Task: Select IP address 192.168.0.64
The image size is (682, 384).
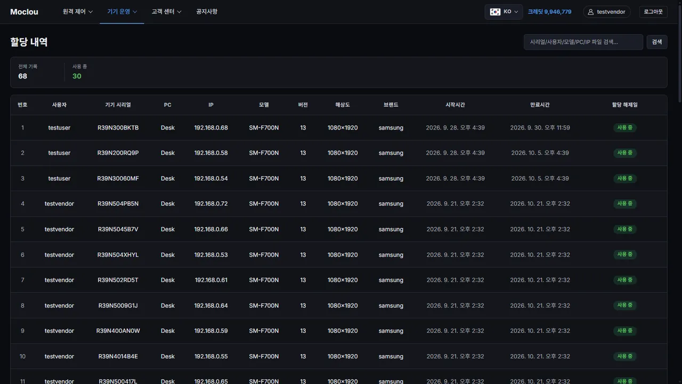Action: tap(211, 306)
